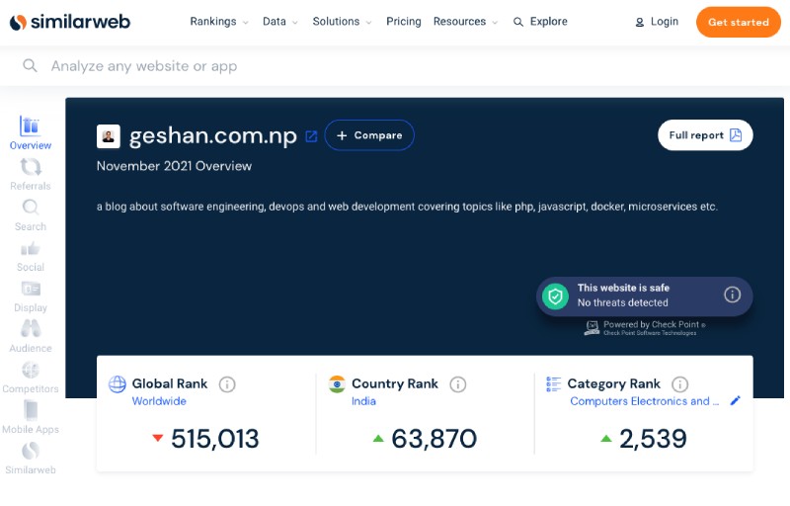The height and width of the screenshot is (506, 790).
Task: Download the Full report
Action: (x=705, y=135)
